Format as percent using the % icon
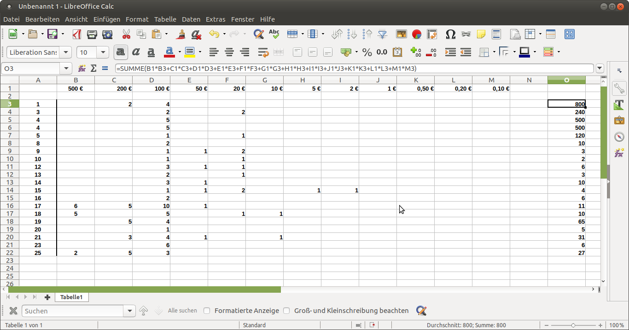This screenshot has width=629, height=330. point(367,52)
